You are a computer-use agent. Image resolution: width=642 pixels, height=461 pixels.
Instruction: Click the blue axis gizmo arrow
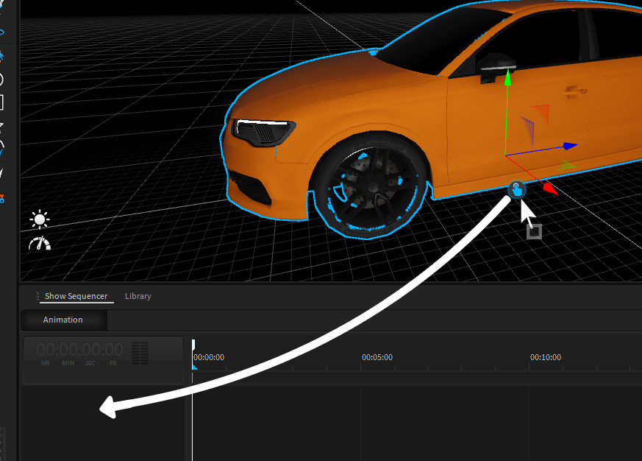(x=567, y=147)
